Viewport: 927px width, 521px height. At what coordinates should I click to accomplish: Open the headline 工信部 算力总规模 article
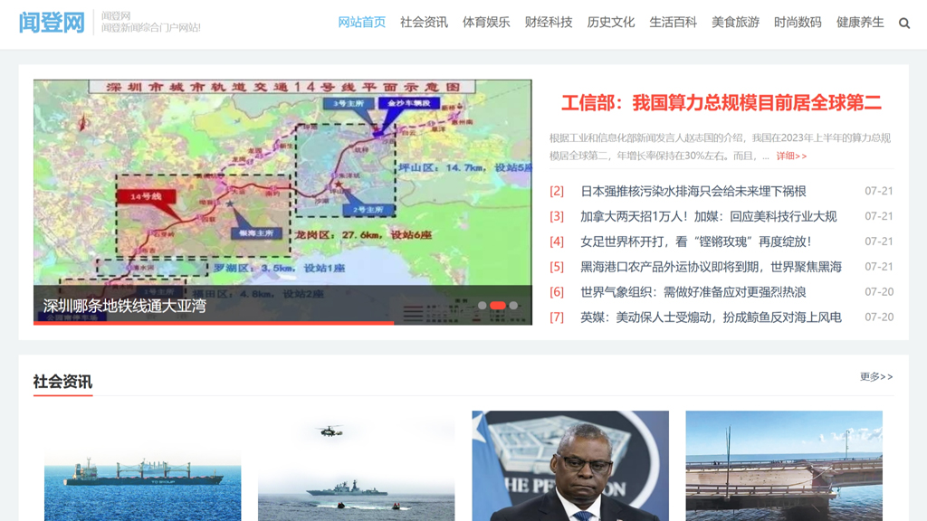[721, 103]
